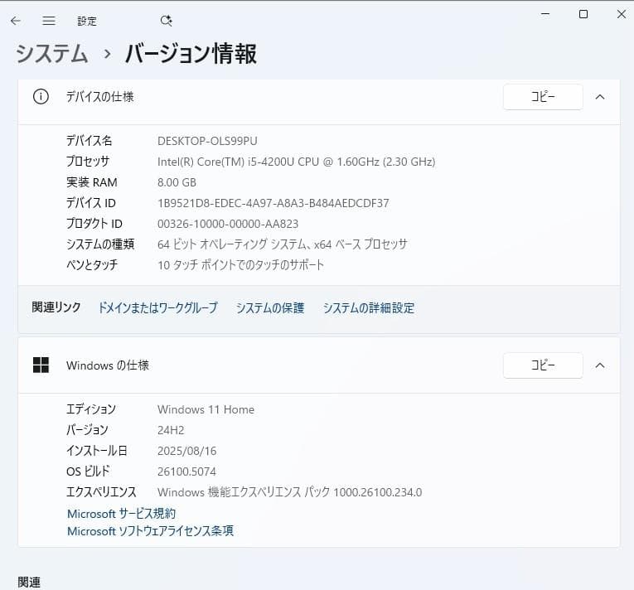
Task: Click the Windows logo beside Windows の仕様
Action: coord(41,365)
